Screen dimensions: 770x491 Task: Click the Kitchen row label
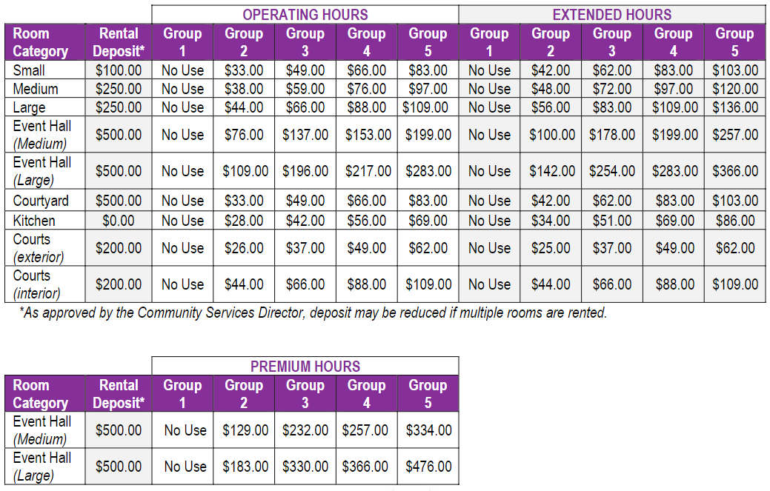tap(34, 221)
